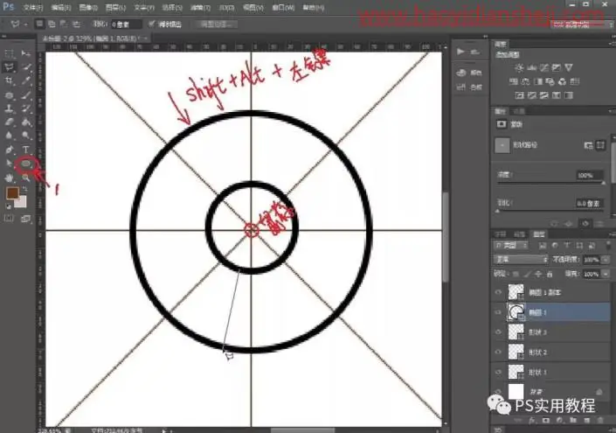The height and width of the screenshot is (433, 616).
Task: Change screen mode icon in the toolbox
Action: tap(26, 219)
